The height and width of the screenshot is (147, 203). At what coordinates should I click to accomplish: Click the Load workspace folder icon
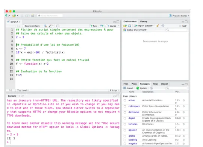(x=125, y=26)
